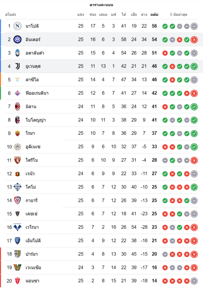Click Inter's latest match loss indicator
The image size is (203, 288).
tap(194, 39)
